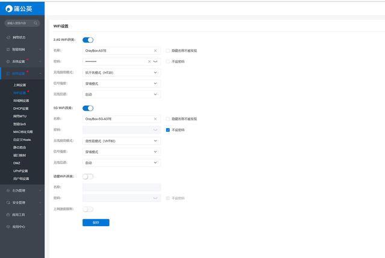
Task: Click eye icon in guest WiFi password field
Action: 155,198
